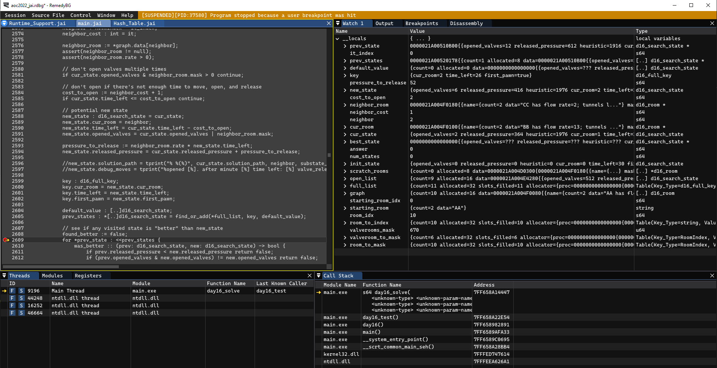Viewport: 717px width, 368px height.
Task: Collapse the __locals tree node
Action: [338, 39]
